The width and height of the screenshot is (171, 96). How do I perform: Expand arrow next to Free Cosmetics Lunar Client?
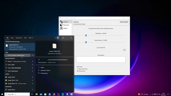click(33, 55)
